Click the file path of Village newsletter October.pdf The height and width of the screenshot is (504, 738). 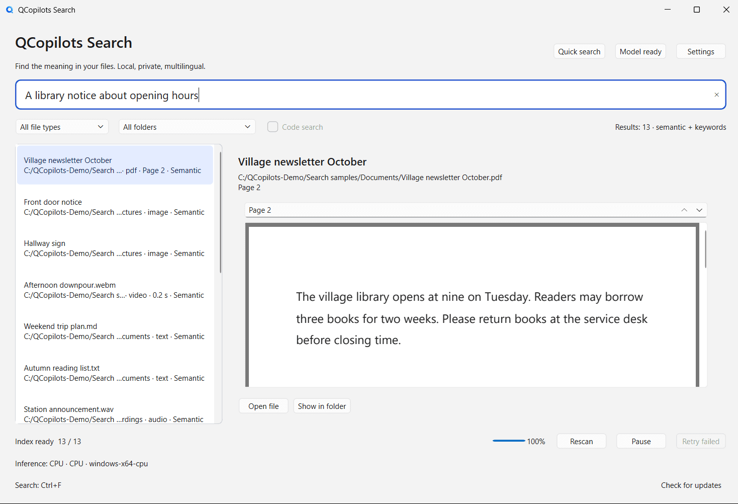[x=370, y=177]
